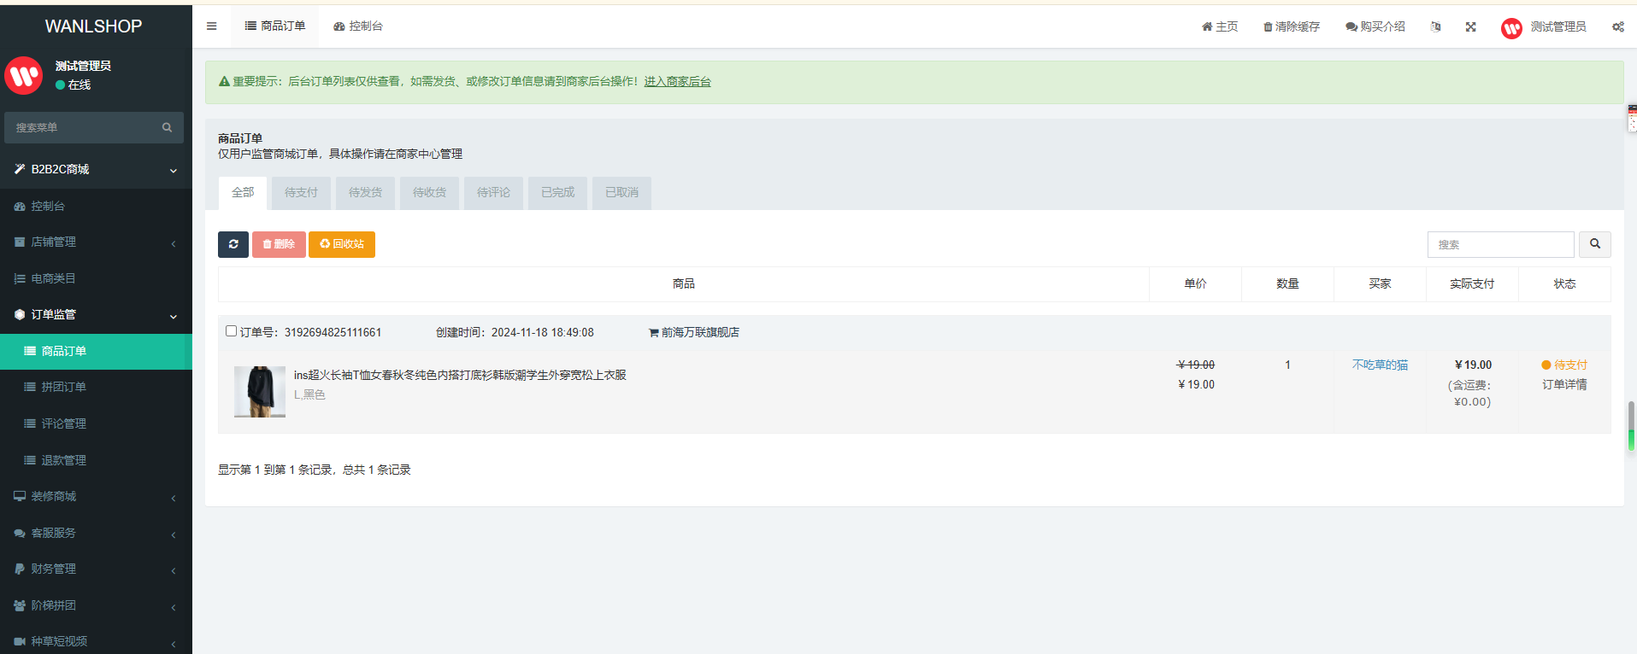The height and width of the screenshot is (654, 1637).
Task: Switch to the 已取消 orders tab
Action: point(621,193)
